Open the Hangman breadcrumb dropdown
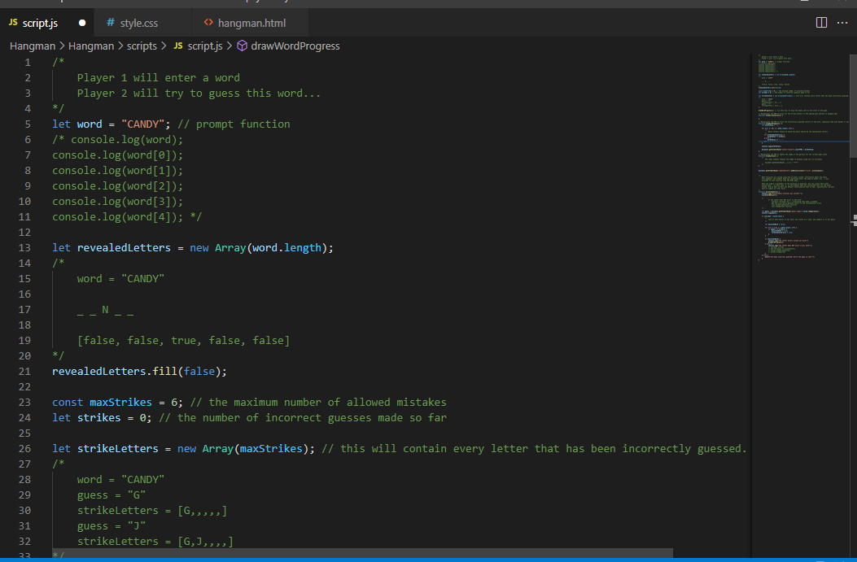Screen dimensions: 857x562 point(32,46)
